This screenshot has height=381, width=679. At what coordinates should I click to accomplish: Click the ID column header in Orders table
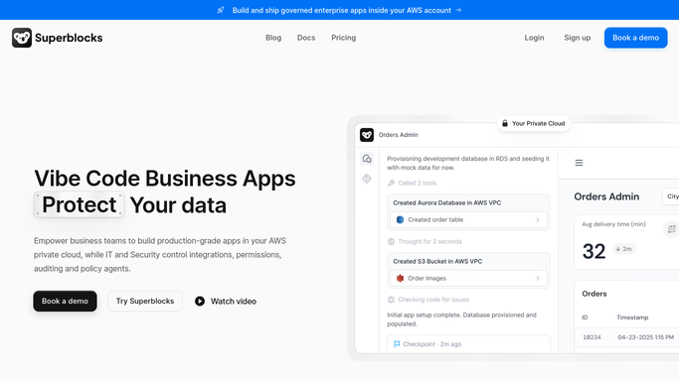click(x=585, y=317)
